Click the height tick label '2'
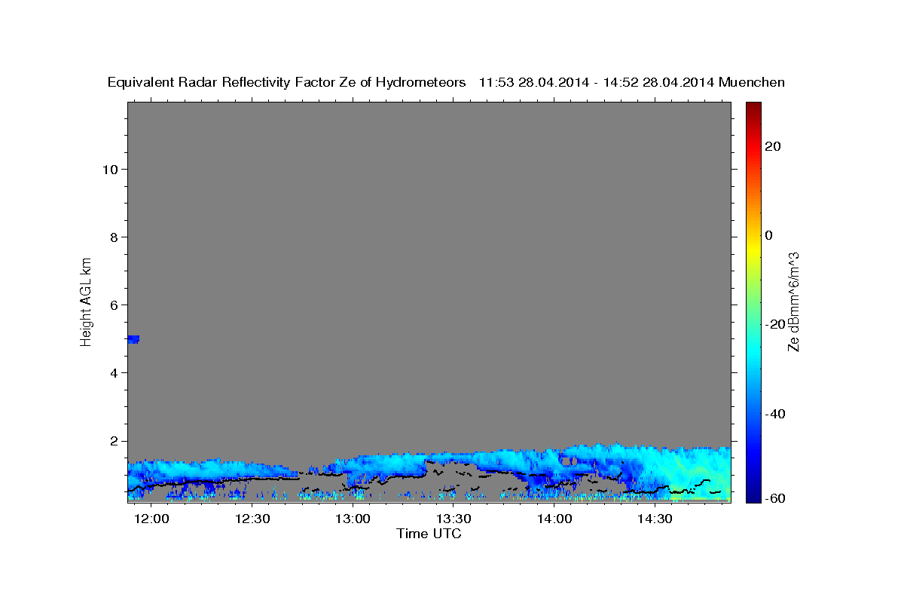The width and height of the screenshot is (904, 603). [x=114, y=441]
